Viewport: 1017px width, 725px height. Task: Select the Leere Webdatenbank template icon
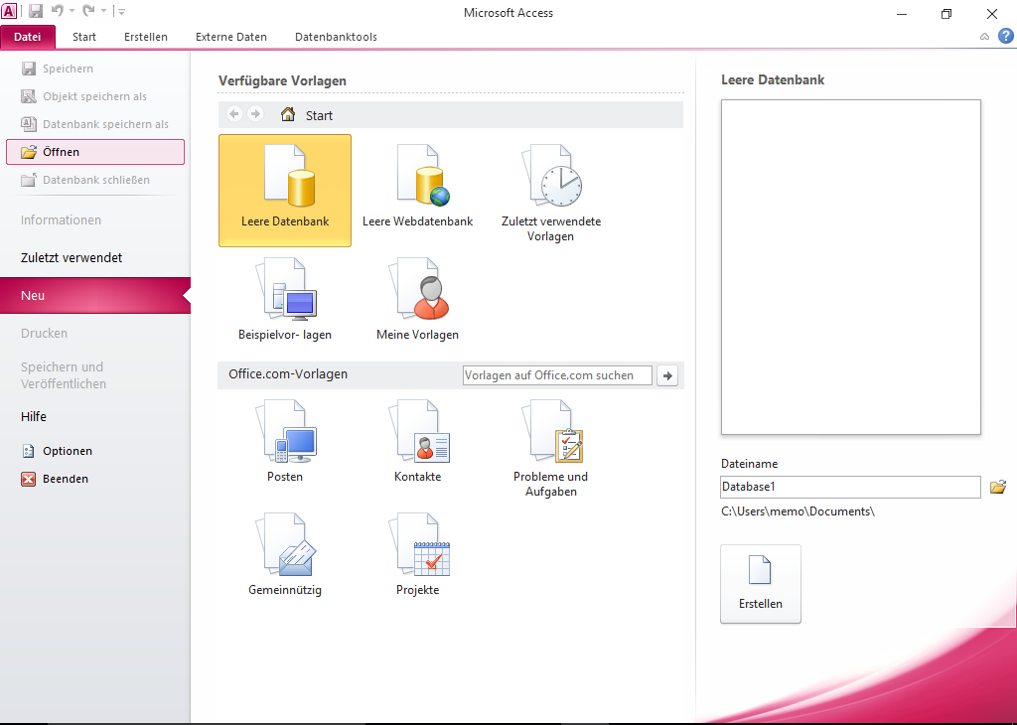417,179
